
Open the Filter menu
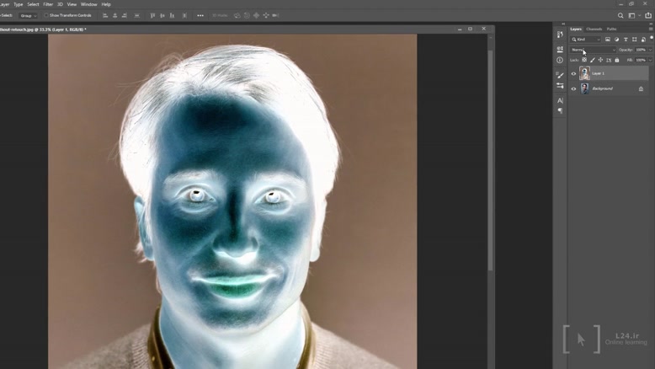(48, 4)
